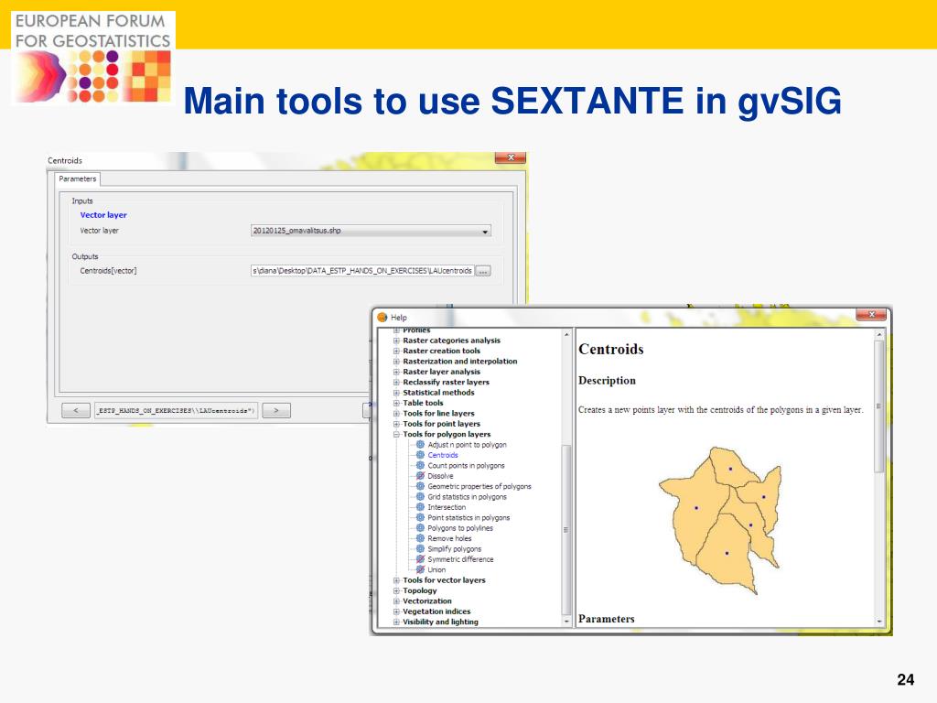Click the next '>' command button
Screen dimensions: 937x703
click(276, 411)
